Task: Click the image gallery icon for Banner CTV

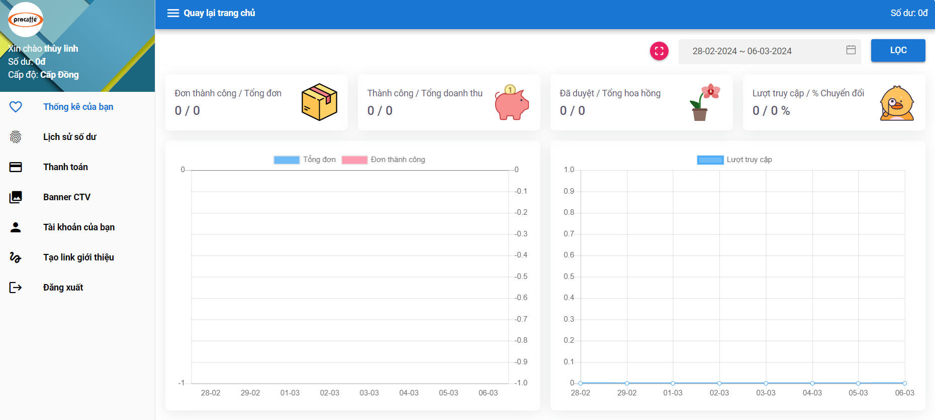Action: (16, 197)
